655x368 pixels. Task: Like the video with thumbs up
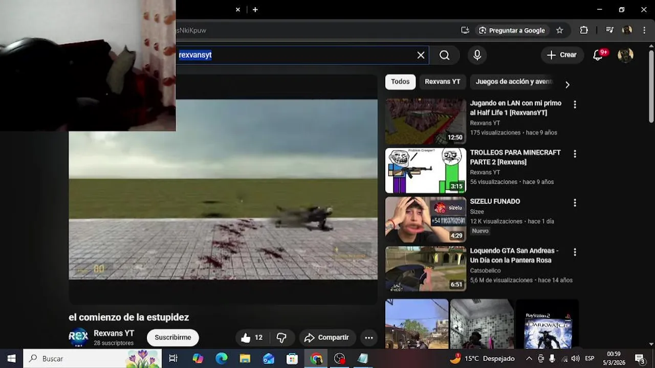coord(252,337)
